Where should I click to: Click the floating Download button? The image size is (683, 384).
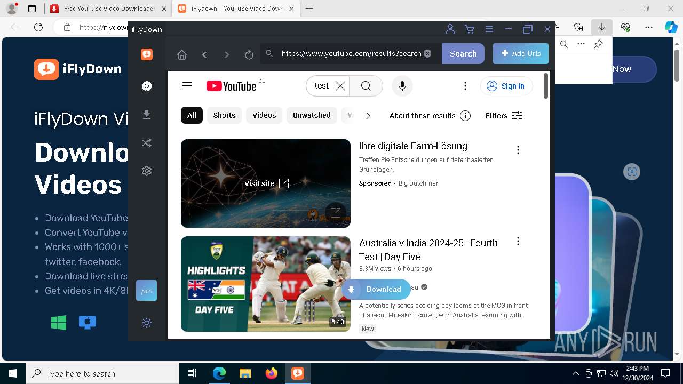coord(377,289)
